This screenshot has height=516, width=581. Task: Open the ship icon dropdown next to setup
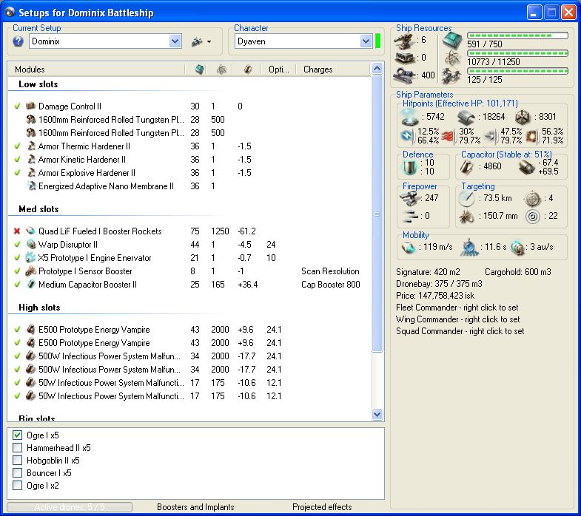click(201, 42)
